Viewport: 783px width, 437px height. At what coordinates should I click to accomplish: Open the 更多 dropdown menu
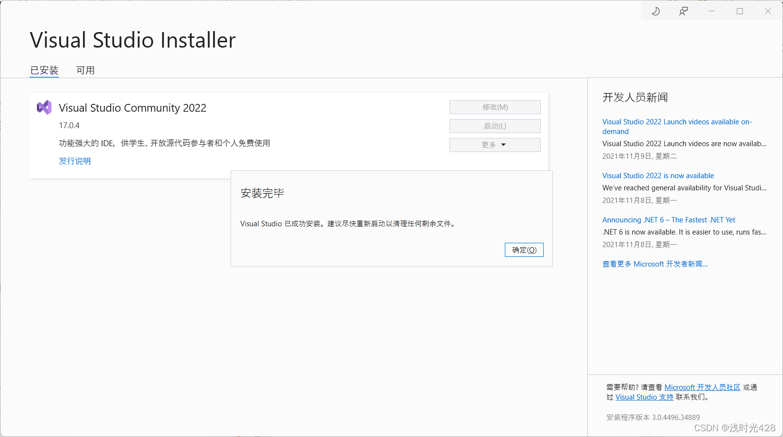495,144
